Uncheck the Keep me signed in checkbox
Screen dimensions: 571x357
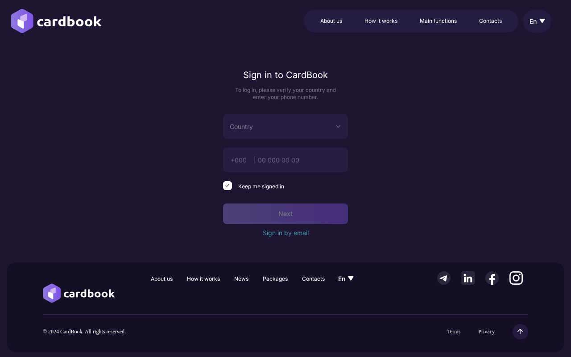pos(228,186)
